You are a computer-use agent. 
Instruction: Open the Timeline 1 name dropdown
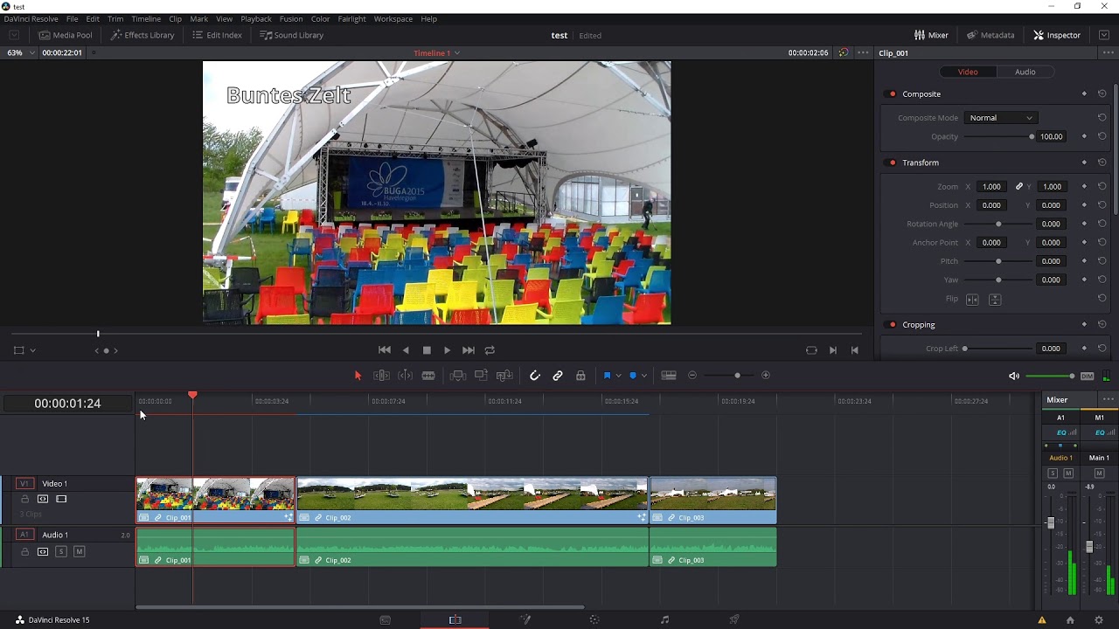click(x=437, y=53)
